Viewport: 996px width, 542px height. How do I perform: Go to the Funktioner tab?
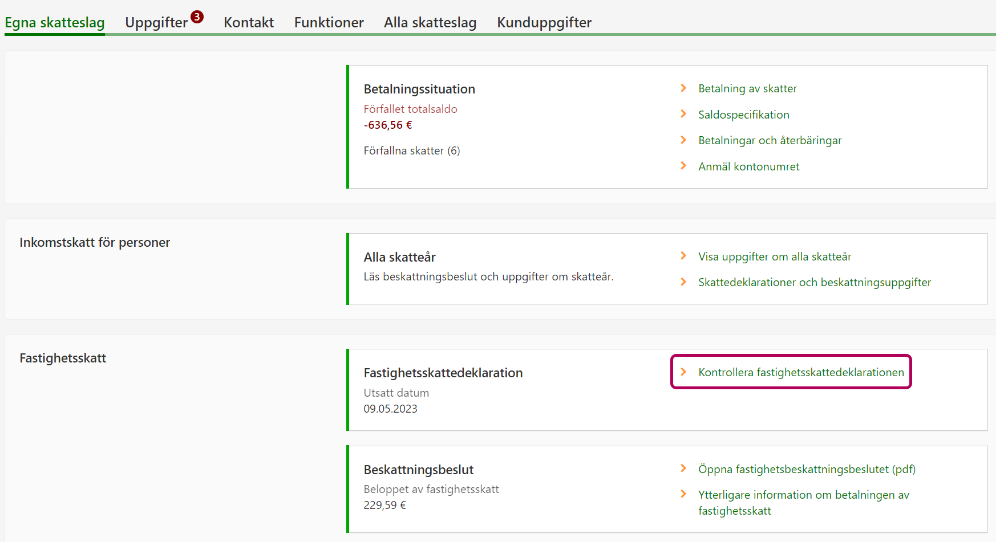coord(329,23)
